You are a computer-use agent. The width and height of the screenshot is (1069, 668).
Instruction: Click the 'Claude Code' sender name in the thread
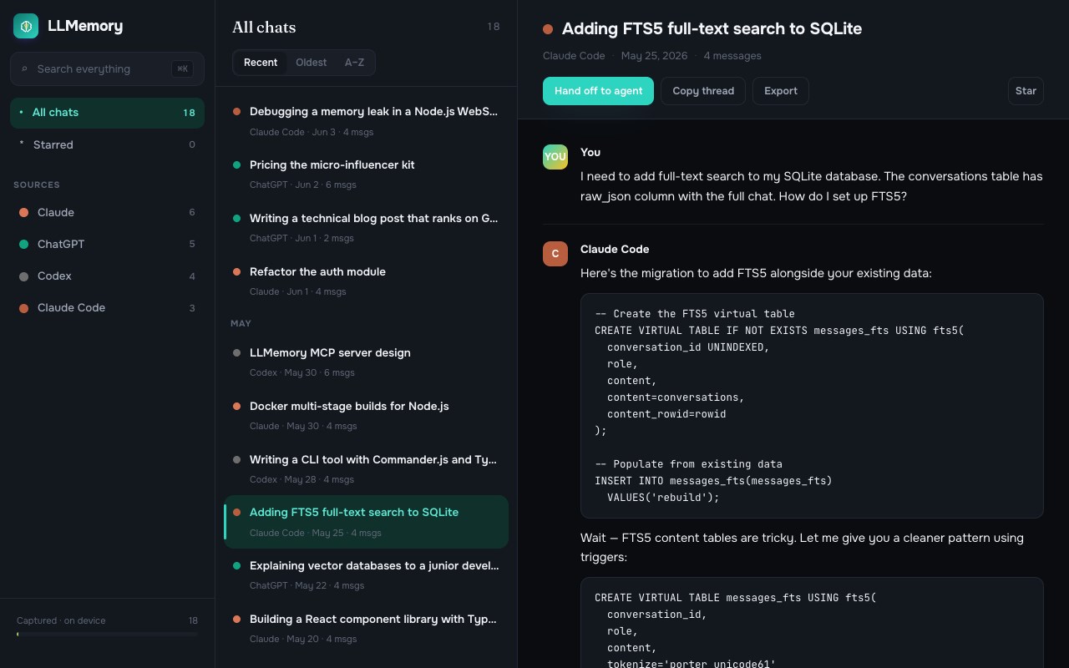[x=615, y=249]
